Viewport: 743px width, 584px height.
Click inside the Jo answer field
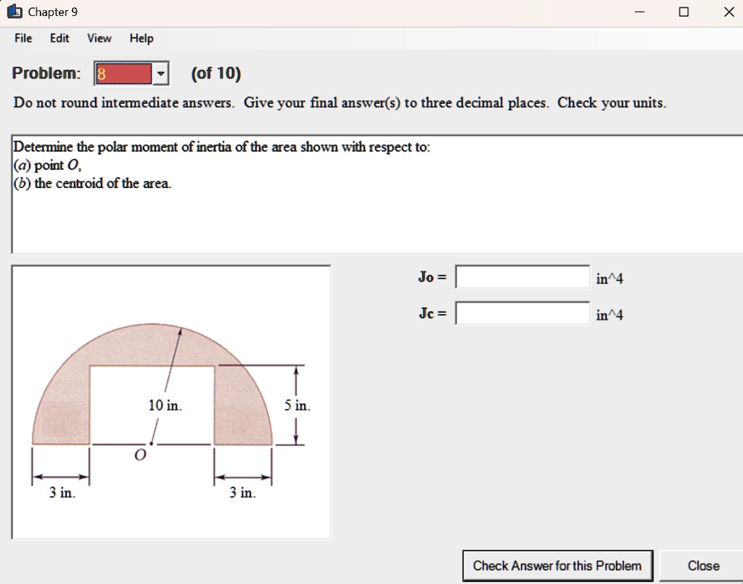pos(522,276)
